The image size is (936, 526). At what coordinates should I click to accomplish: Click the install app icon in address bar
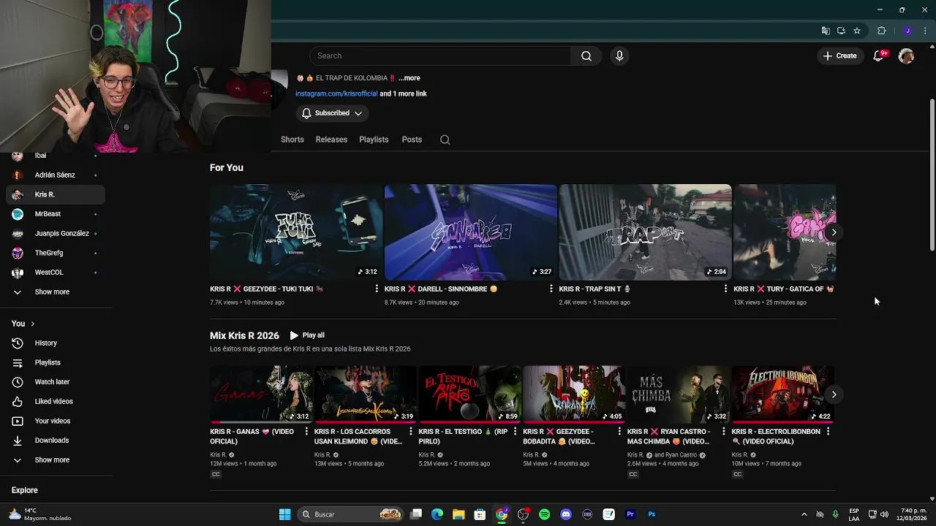pyautogui.click(x=841, y=31)
